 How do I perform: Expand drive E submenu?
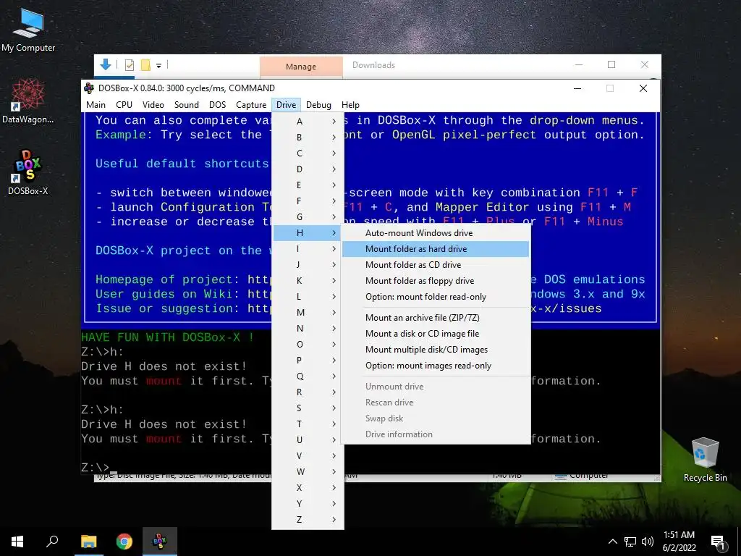click(308, 185)
